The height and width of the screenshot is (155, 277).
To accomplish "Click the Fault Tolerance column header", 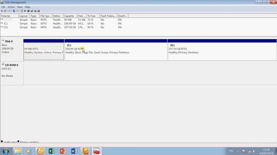I will tap(108, 16).
